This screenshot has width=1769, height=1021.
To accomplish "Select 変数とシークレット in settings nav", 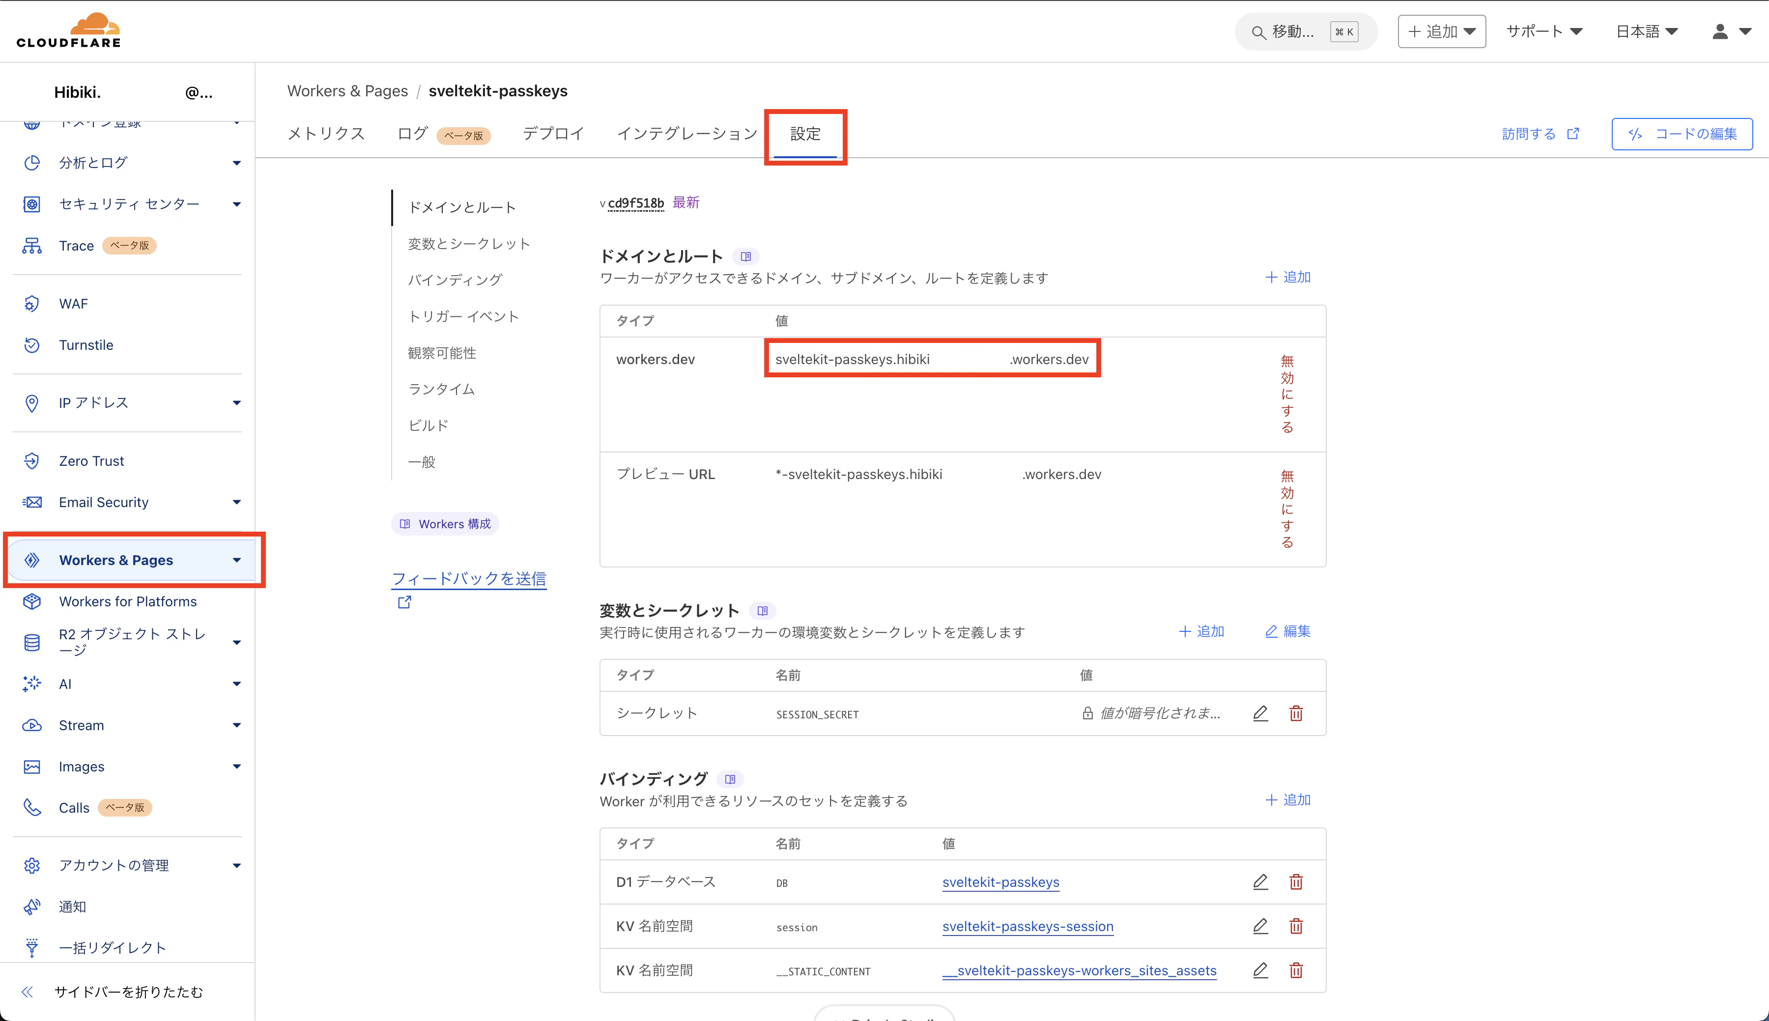I will coord(468,243).
